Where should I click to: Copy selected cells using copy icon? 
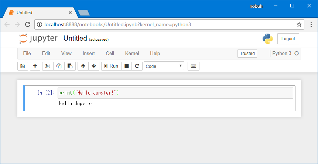pos(59,66)
